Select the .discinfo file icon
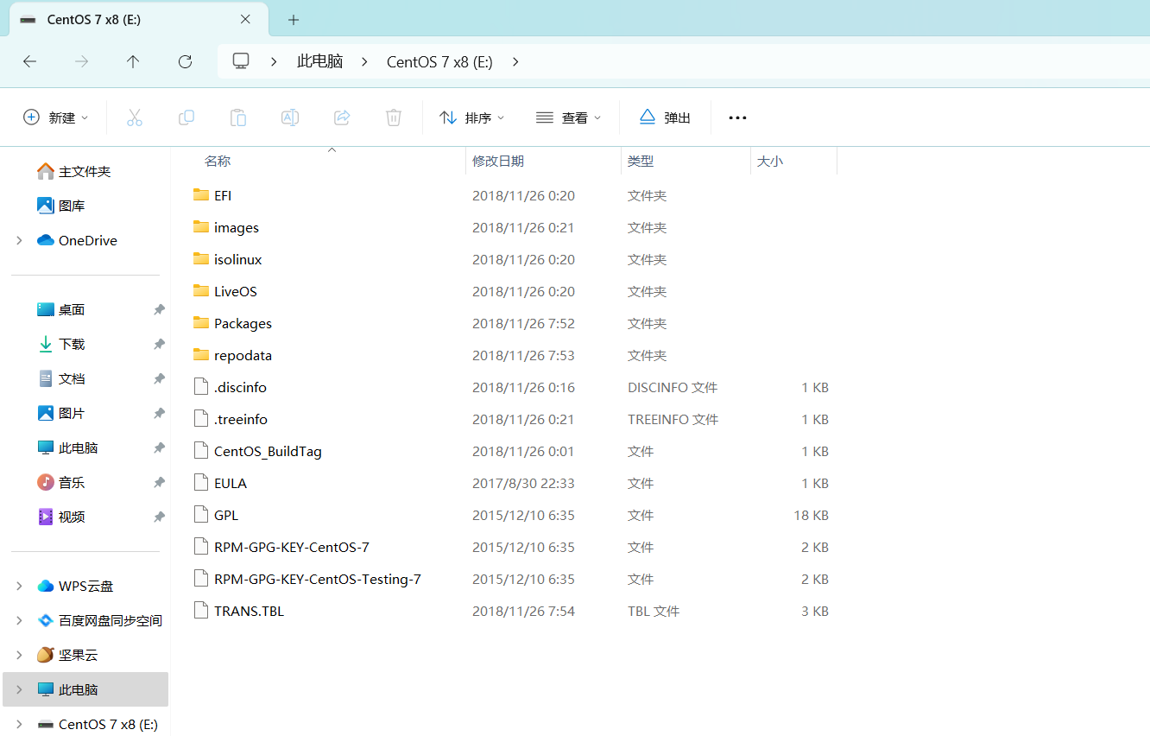This screenshot has width=1150, height=736. point(201,387)
